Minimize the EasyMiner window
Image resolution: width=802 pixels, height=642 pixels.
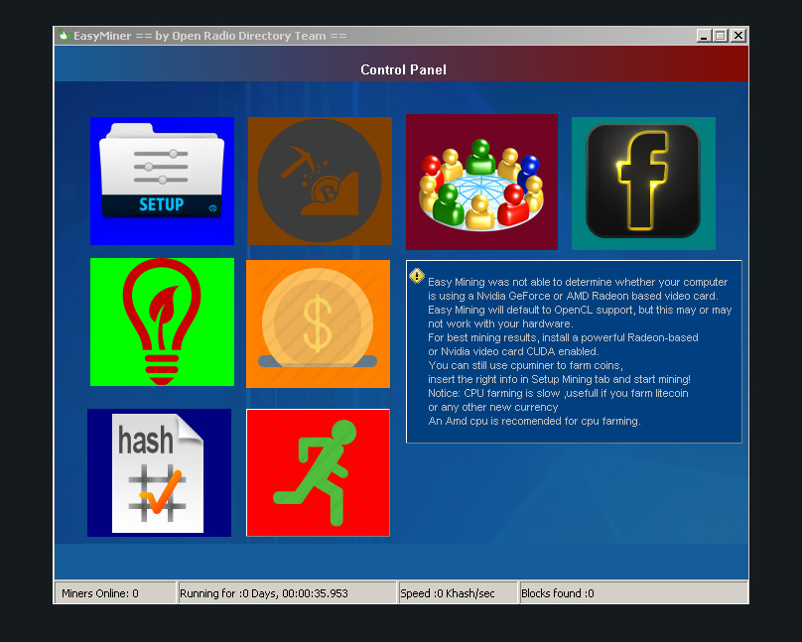(704, 36)
